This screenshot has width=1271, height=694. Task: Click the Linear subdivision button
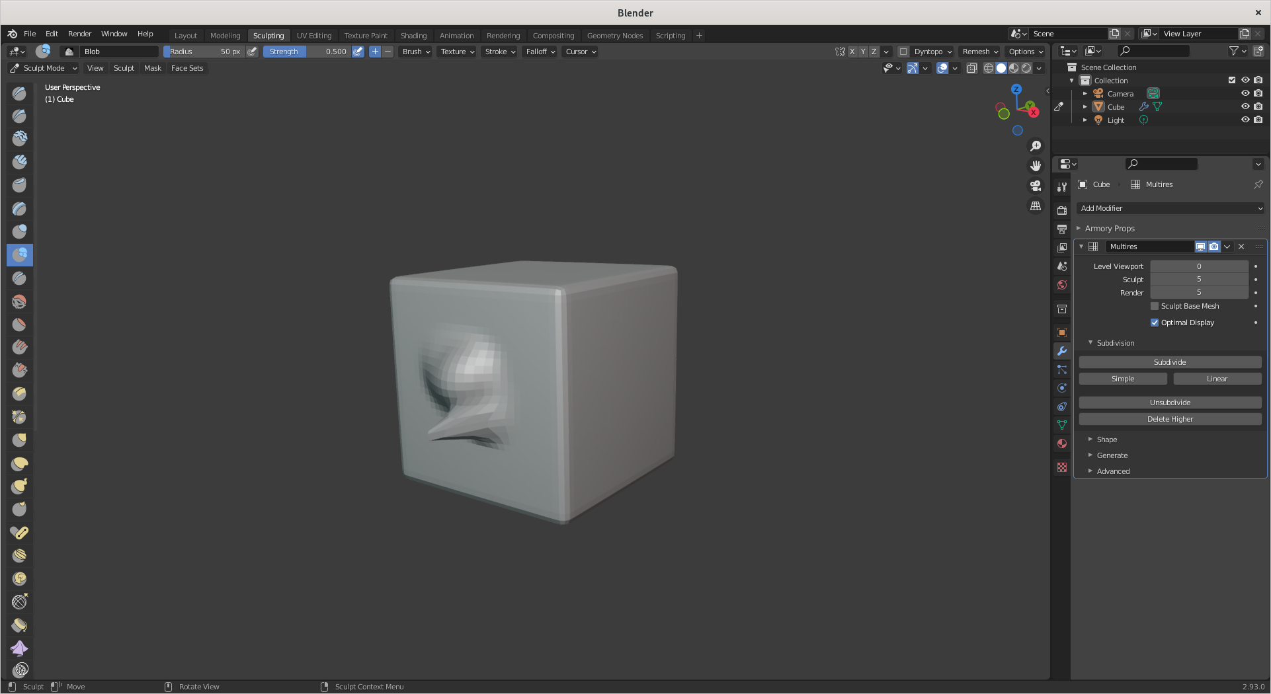tap(1217, 379)
